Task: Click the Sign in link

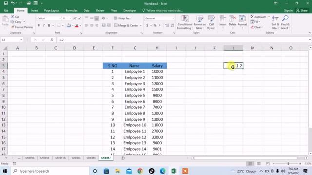Action: coord(288,10)
